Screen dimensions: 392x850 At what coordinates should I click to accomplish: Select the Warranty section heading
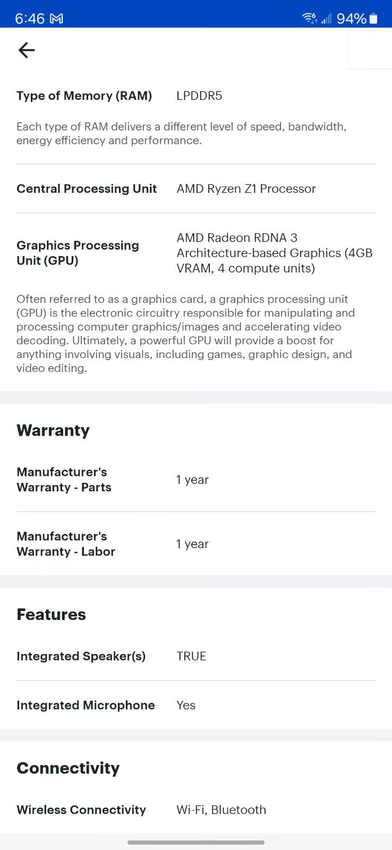pos(53,430)
